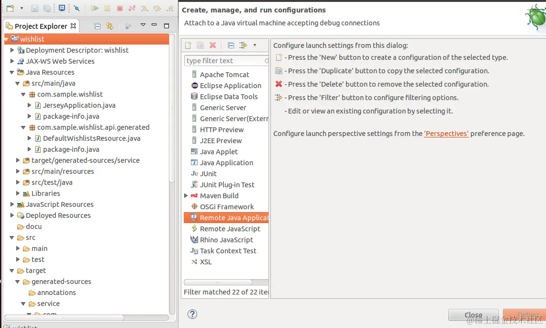
Task: Collapse All in Project Explorer toolbar
Action: coord(98,26)
